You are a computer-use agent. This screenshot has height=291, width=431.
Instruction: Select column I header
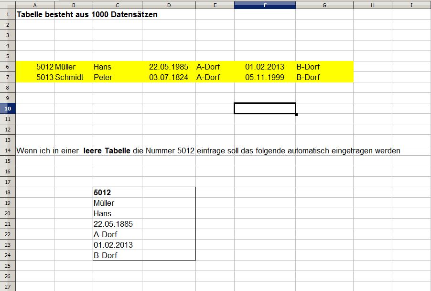click(411, 5)
